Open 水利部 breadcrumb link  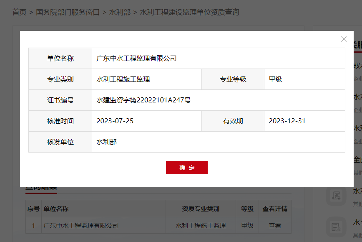120,12
